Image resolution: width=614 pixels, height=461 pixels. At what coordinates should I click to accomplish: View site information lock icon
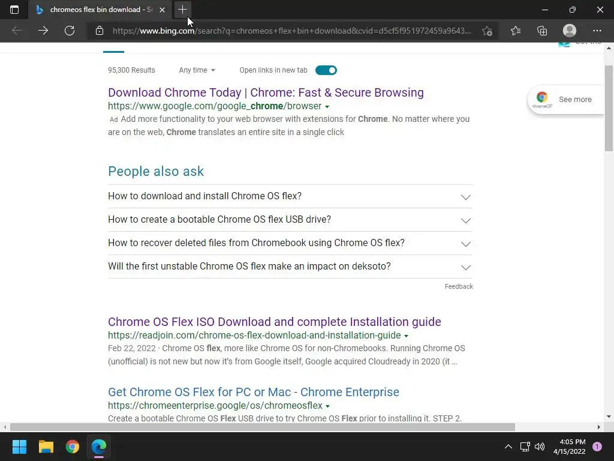(x=100, y=31)
